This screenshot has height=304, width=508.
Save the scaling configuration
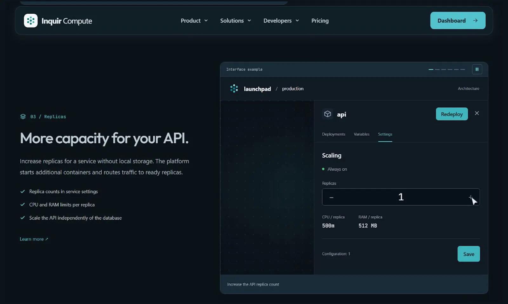[468, 254]
